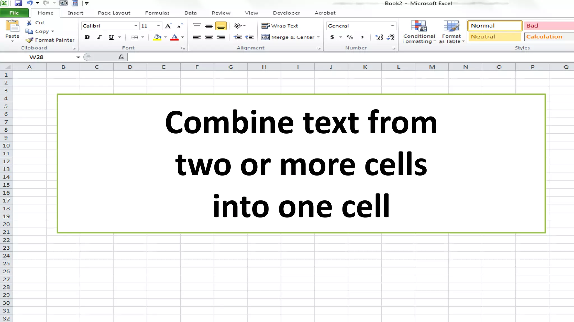
Task: Toggle Italic formatting
Action: pyautogui.click(x=99, y=37)
